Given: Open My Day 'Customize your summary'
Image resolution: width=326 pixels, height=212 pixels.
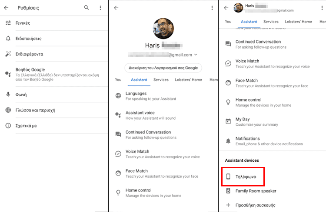Looking at the screenshot, I should pos(273,122).
